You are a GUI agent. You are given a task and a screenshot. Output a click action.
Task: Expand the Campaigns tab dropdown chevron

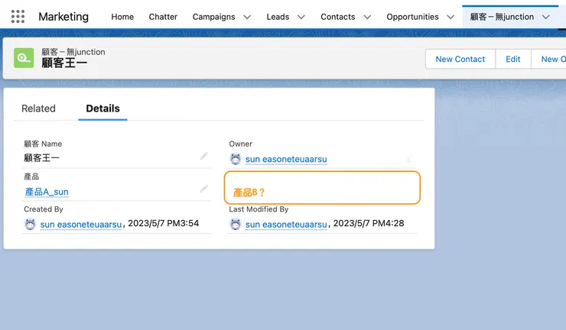pos(246,17)
